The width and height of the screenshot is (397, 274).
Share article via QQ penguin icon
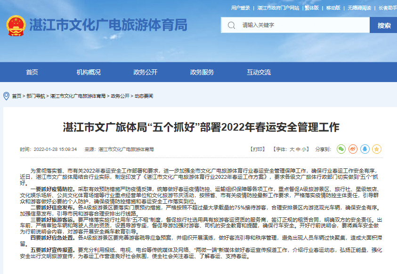pos(364,149)
